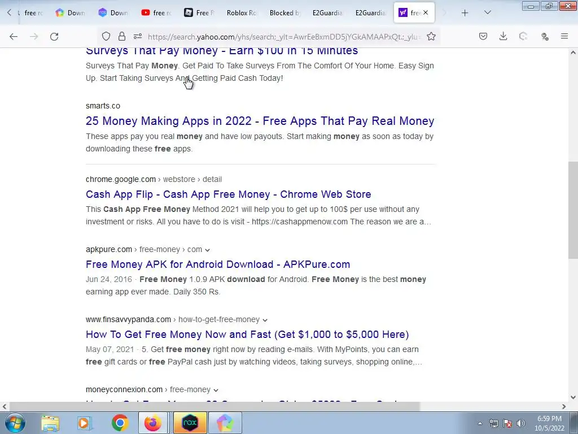Click the vertical scrollbar up arrow
The height and width of the screenshot is (434, 578).
pyautogui.click(x=573, y=53)
